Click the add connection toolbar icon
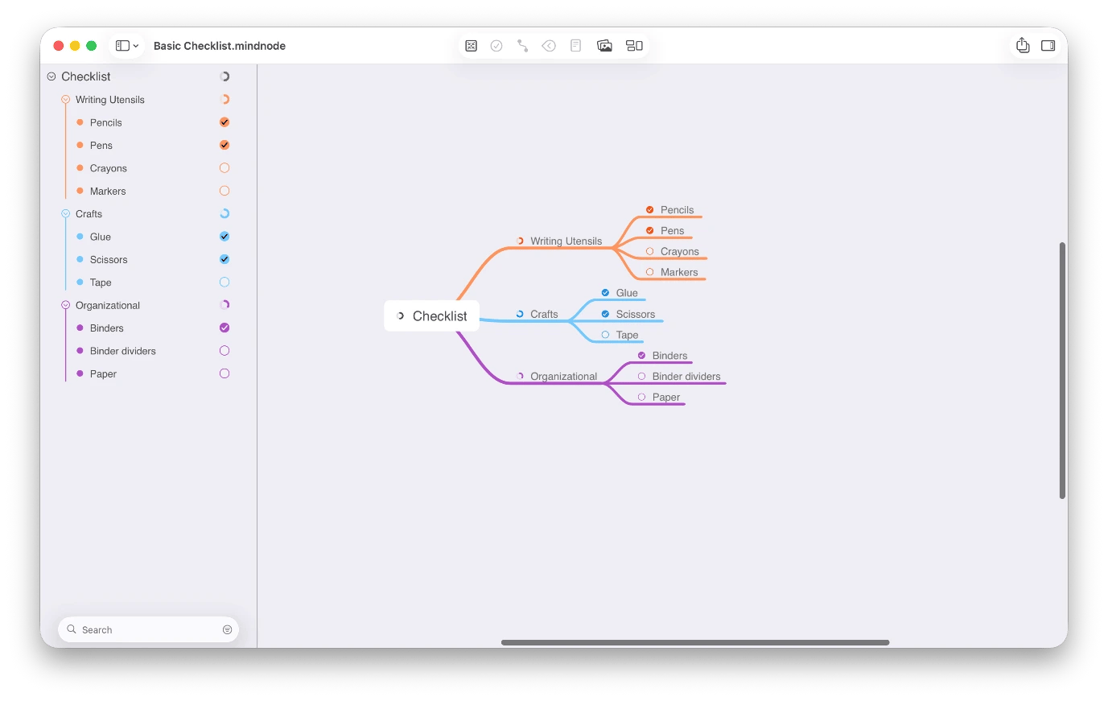This screenshot has height=701, width=1108. point(523,46)
